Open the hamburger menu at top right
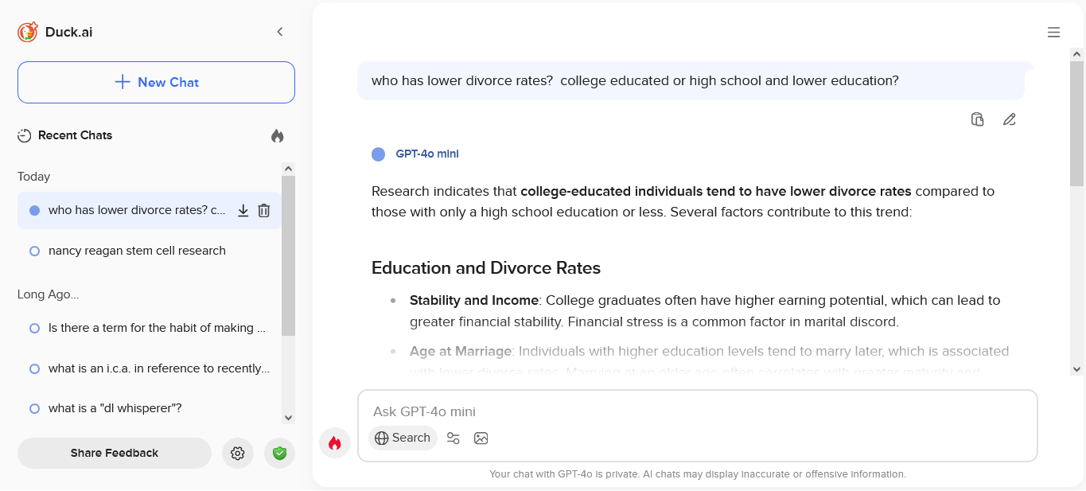The height and width of the screenshot is (491, 1086). (1054, 33)
